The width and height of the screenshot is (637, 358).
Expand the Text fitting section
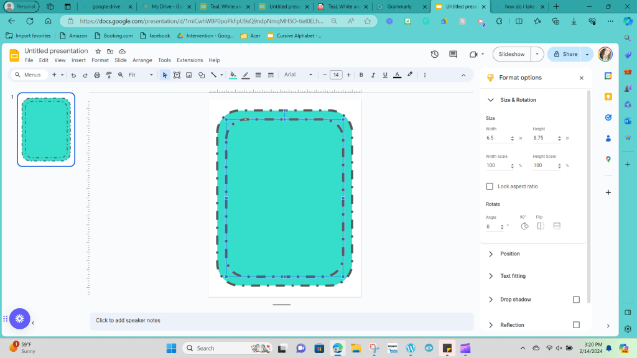[x=513, y=276]
